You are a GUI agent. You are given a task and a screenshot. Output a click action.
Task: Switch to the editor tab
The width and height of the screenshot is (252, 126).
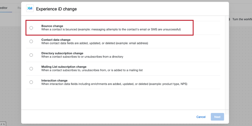[4, 7]
